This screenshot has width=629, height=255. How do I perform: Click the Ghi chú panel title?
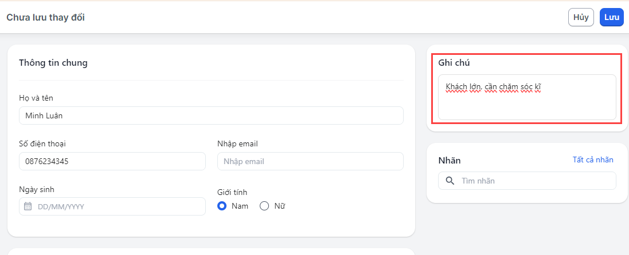[x=454, y=62]
